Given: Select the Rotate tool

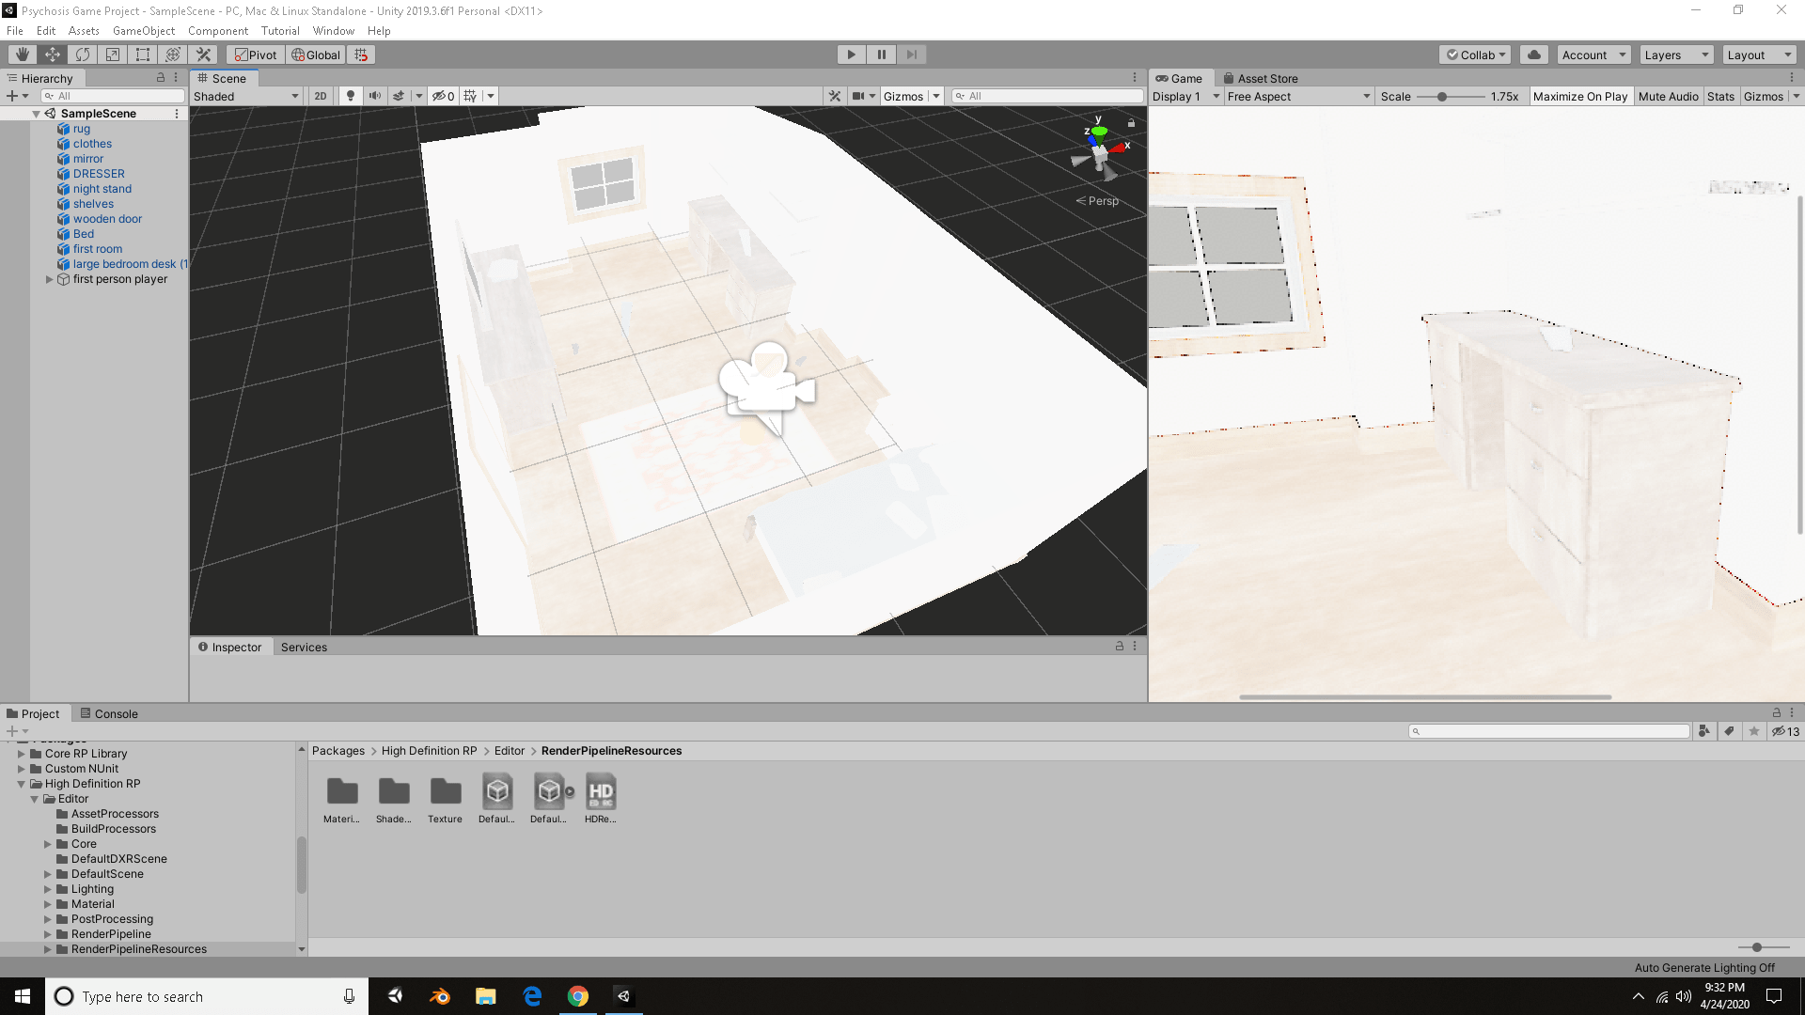Looking at the screenshot, I should pyautogui.click(x=83, y=55).
